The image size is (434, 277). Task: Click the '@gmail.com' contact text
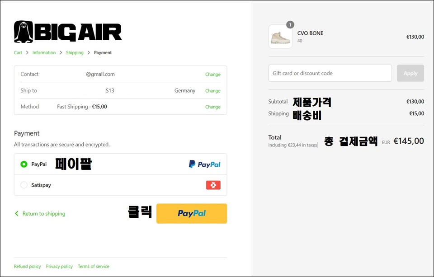pos(100,74)
